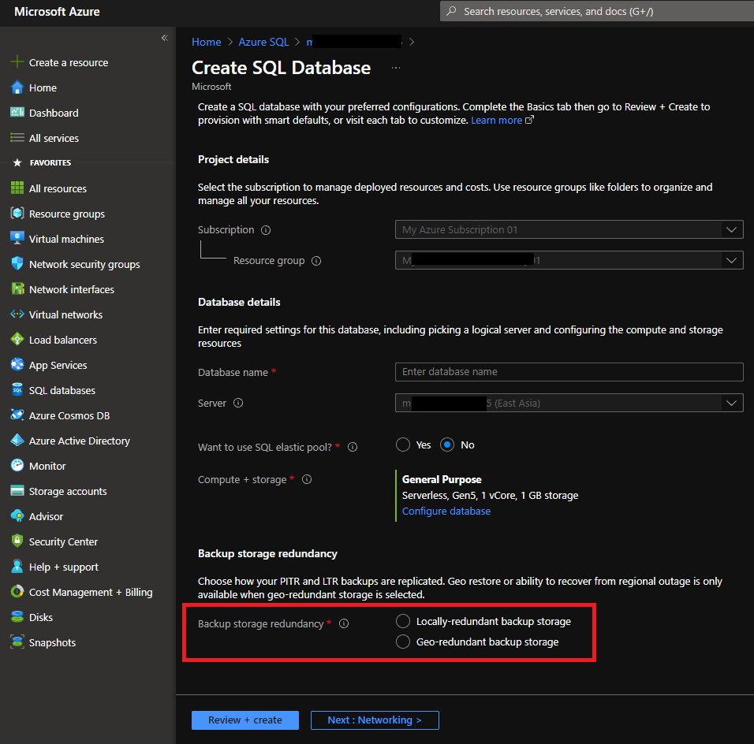This screenshot has height=744, width=754.
Task: Click the Database name input field
Action: 569,372
